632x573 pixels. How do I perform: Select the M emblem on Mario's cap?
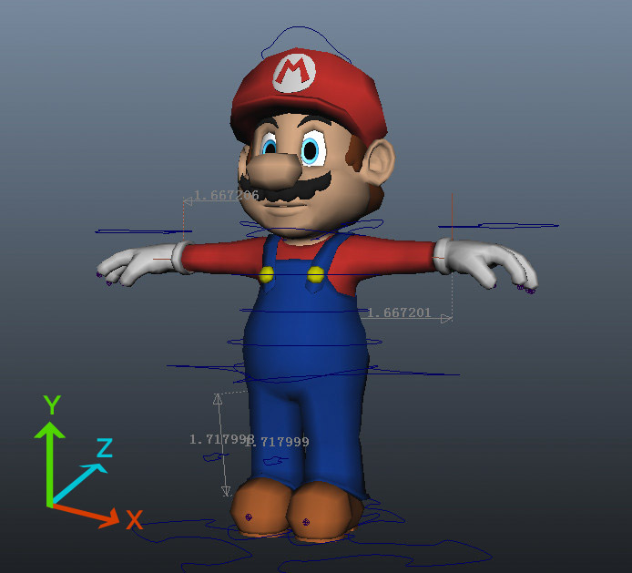[294, 74]
